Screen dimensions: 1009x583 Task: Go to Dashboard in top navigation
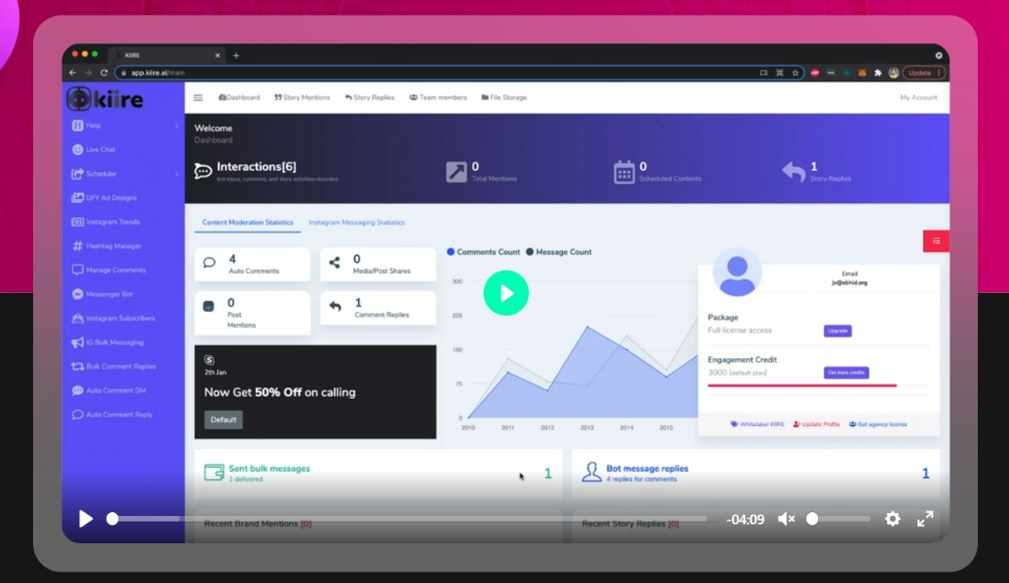pyautogui.click(x=239, y=98)
